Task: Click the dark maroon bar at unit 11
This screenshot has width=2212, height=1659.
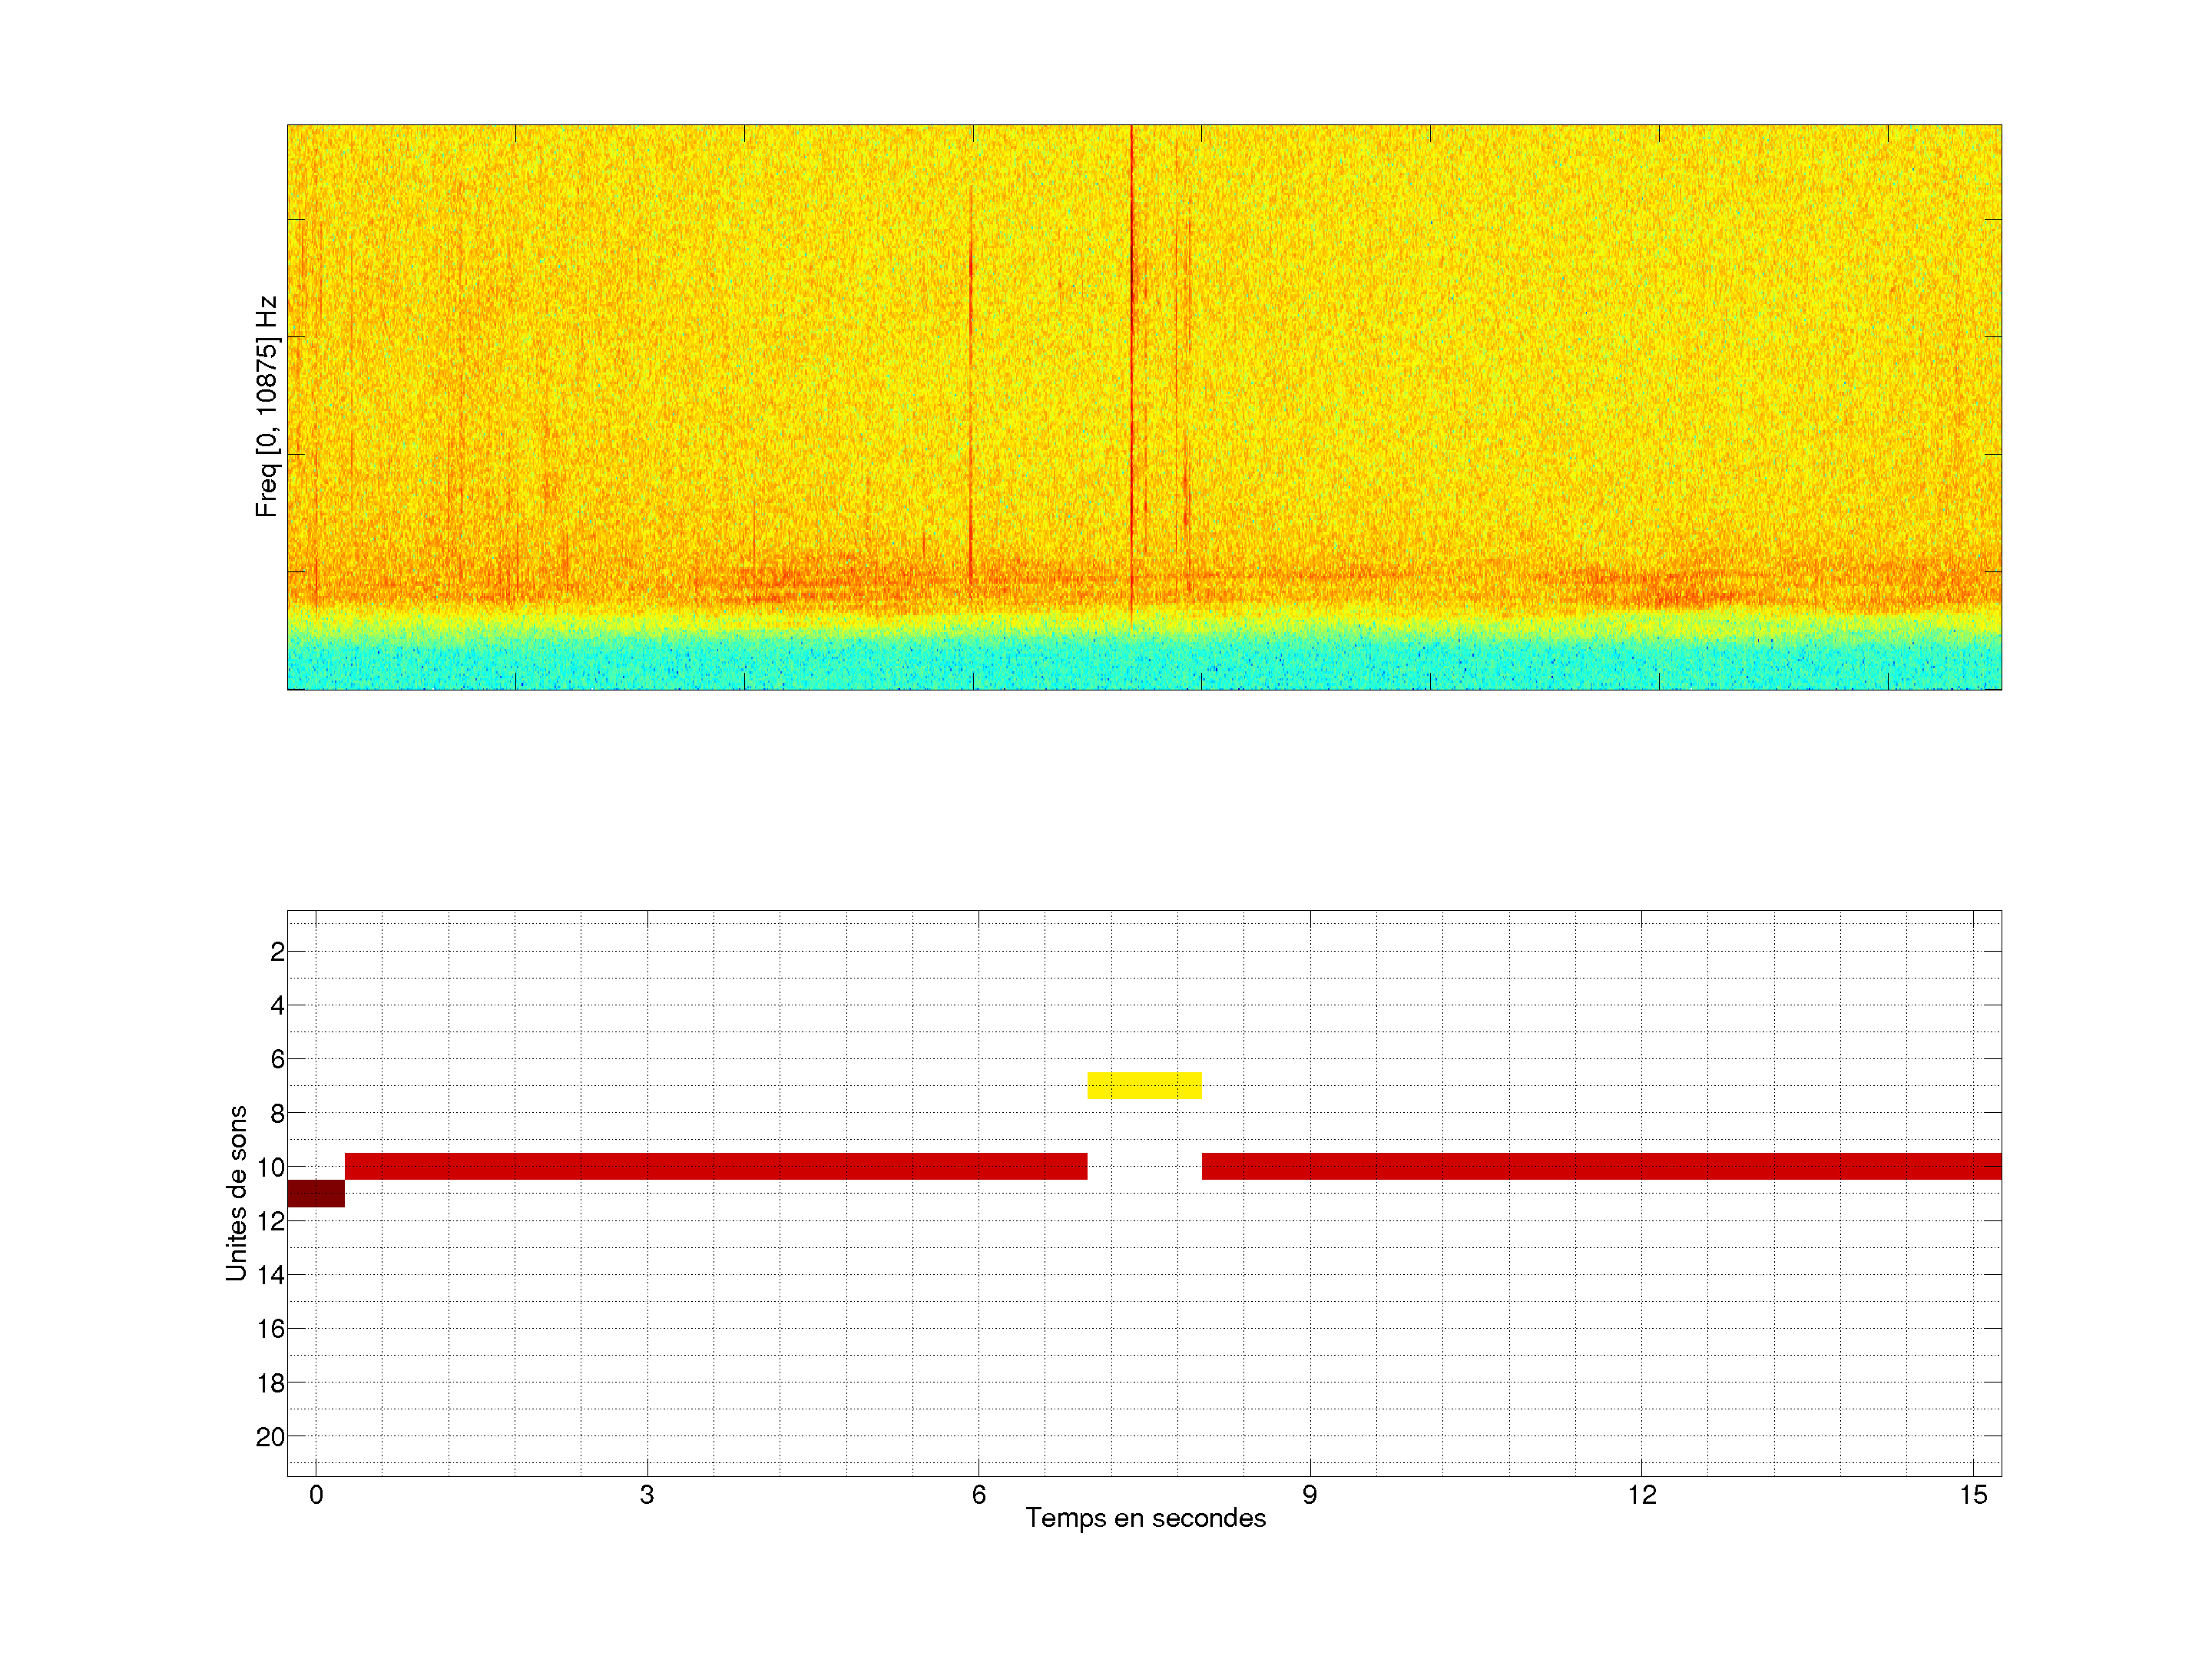Action: click(315, 1193)
